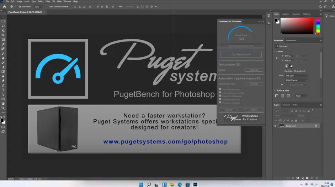Click Change button for License Key
Image resolution: width=335 pixels, height=187 pixels.
coord(254,84)
